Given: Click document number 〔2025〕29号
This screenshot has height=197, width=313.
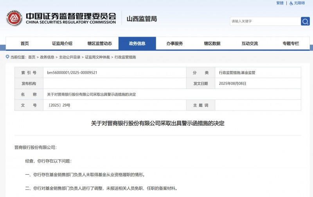Looking at the screenshot, I should click(x=59, y=105).
